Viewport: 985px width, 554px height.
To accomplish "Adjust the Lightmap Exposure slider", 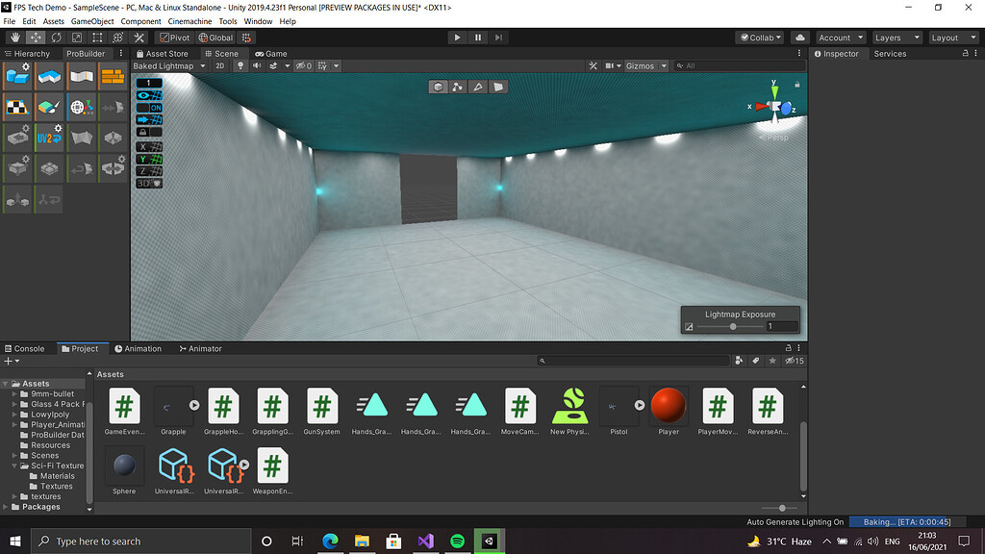I will click(733, 326).
